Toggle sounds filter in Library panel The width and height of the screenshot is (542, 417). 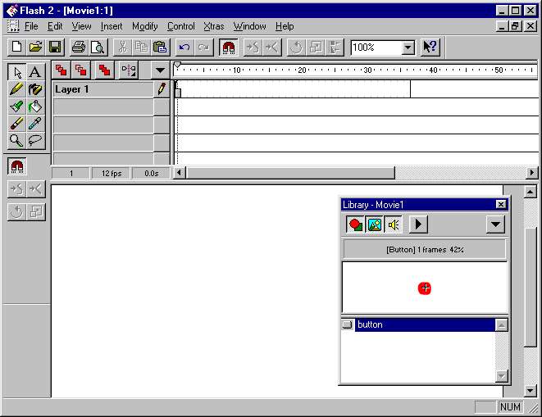click(x=394, y=224)
